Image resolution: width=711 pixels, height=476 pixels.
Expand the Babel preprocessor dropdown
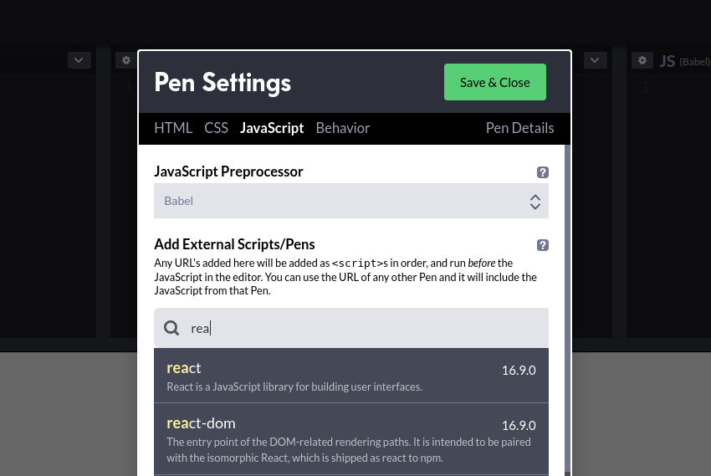tap(351, 201)
